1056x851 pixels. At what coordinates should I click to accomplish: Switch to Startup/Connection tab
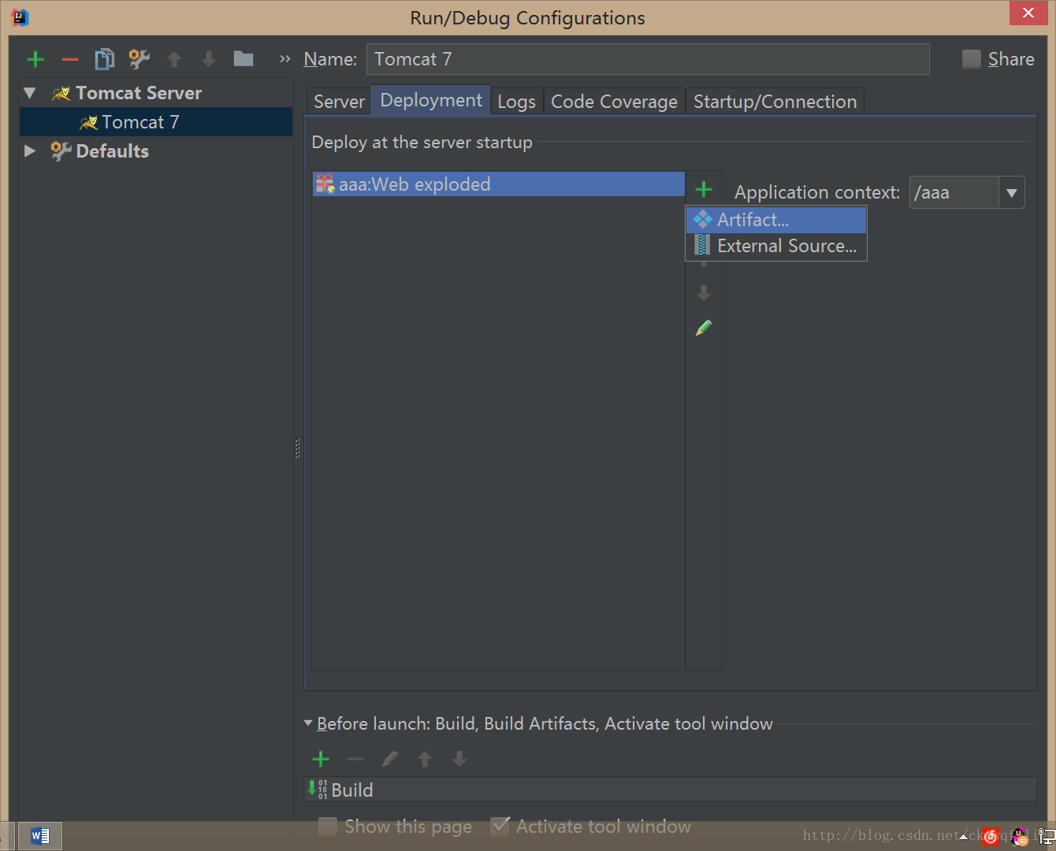coord(775,102)
